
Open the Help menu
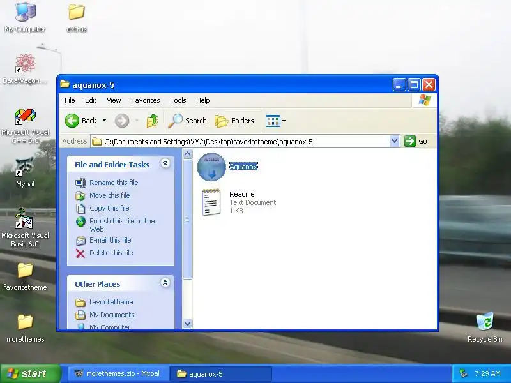pyautogui.click(x=202, y=100)
